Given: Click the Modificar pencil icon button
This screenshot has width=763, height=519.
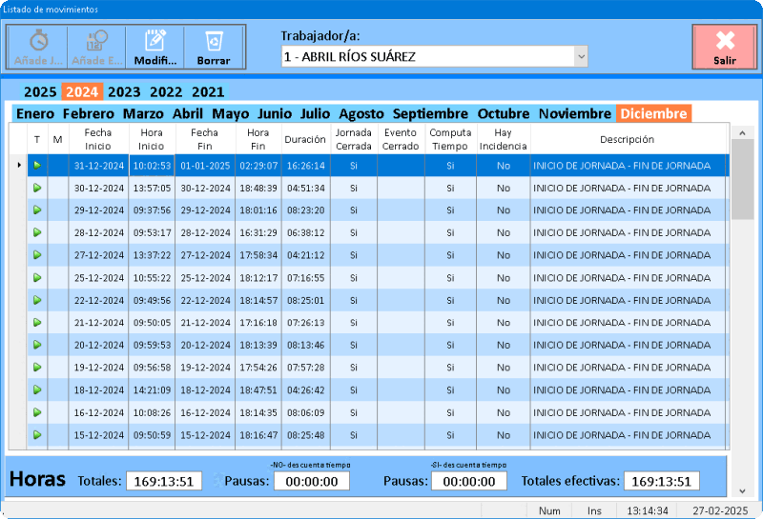Looking at the screenshot, I should (155, 46).
